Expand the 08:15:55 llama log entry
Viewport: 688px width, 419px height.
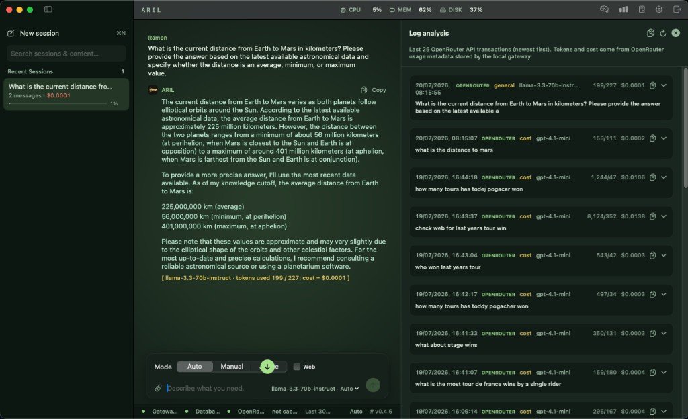tap(664, 85)
